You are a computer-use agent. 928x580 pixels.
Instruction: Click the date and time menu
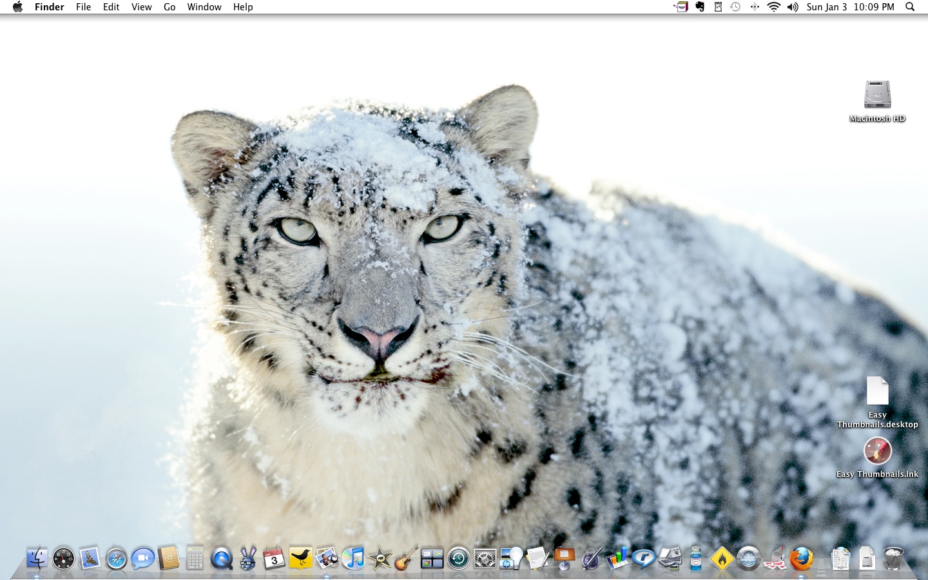[850, 7]
